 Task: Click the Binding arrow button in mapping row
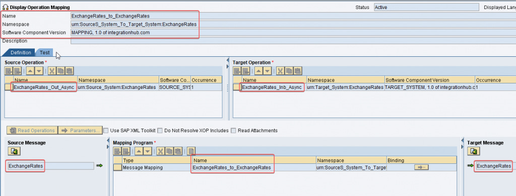pos(421,167)
